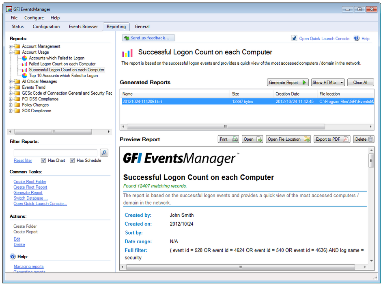Toggle the Has Chart checkbox

[x=43, y=160]
